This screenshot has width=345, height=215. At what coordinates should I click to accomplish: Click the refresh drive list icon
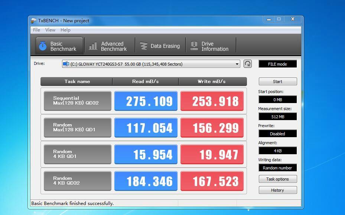[x=248, y=64]
